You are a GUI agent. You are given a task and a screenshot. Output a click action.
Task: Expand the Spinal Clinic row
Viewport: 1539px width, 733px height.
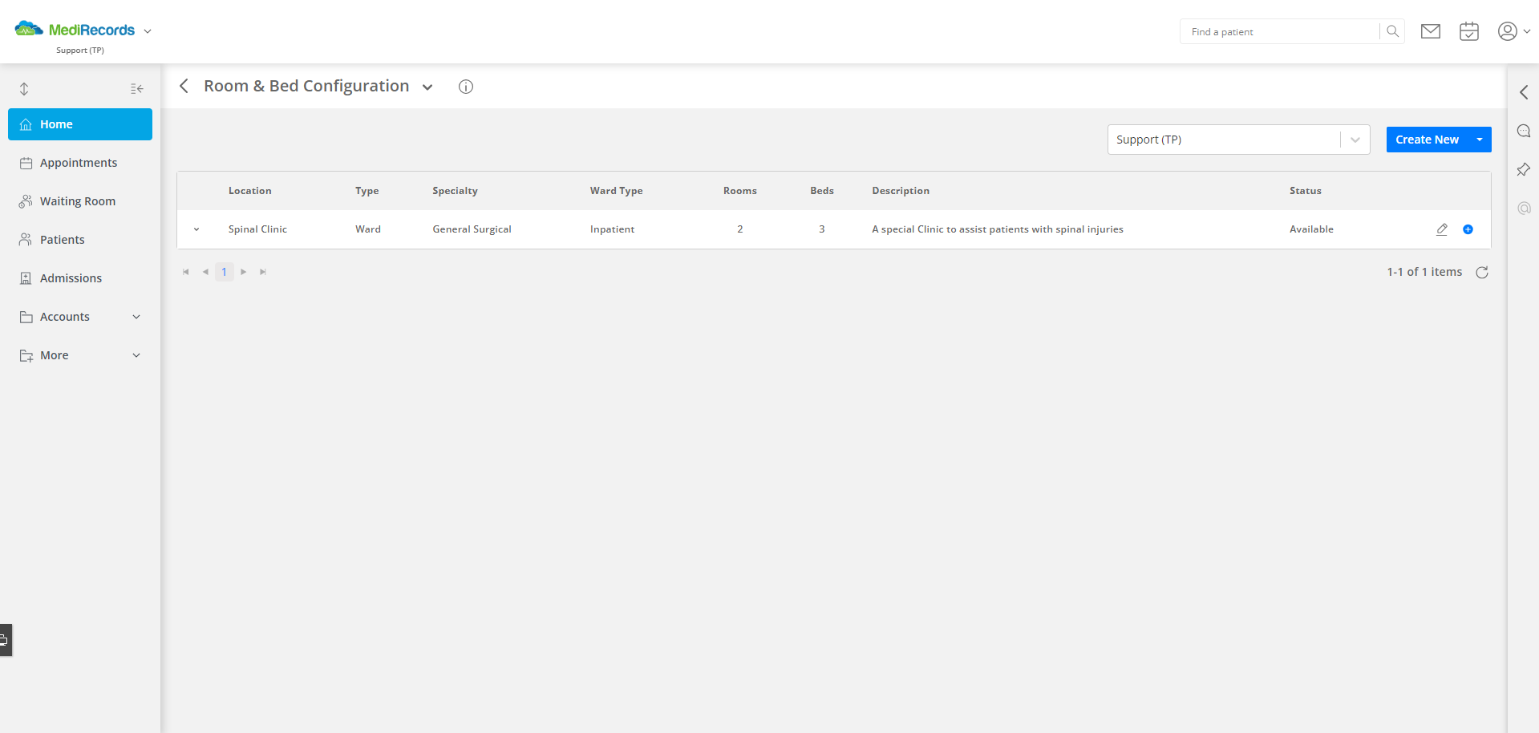coord(196,229)
